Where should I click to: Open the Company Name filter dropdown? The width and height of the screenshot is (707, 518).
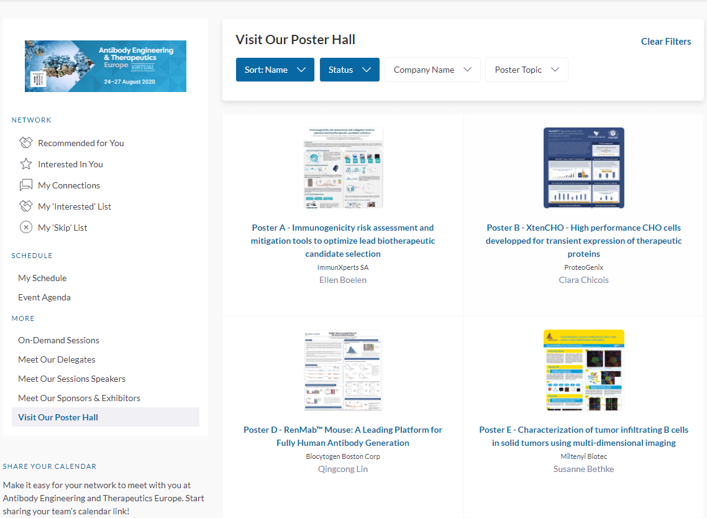tap(432, 70)
